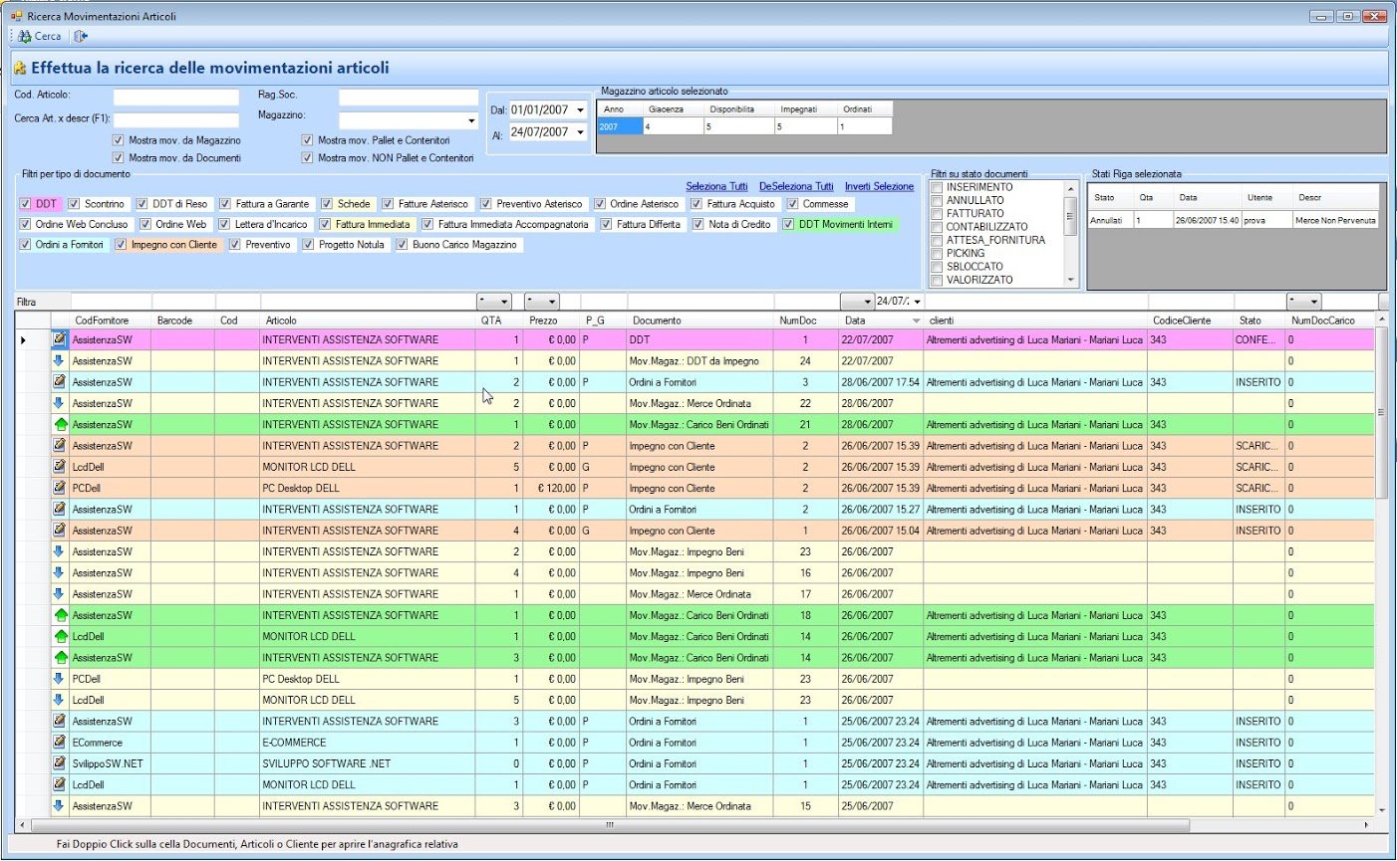Click the 'SVILUPPO SOFTWARE .NET' article cell

[x=368, y=763]
